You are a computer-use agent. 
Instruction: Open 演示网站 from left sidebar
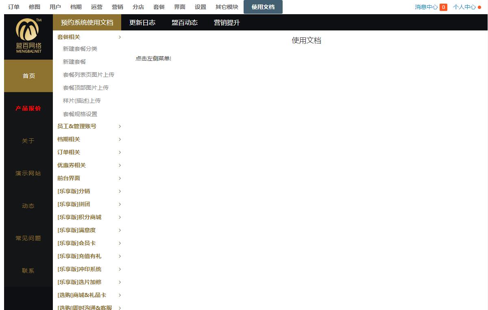pyautogui.click(x=28, y=173)
